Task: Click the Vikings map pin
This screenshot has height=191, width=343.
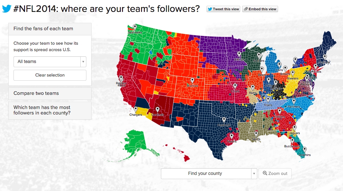Action: coord(239,54)
